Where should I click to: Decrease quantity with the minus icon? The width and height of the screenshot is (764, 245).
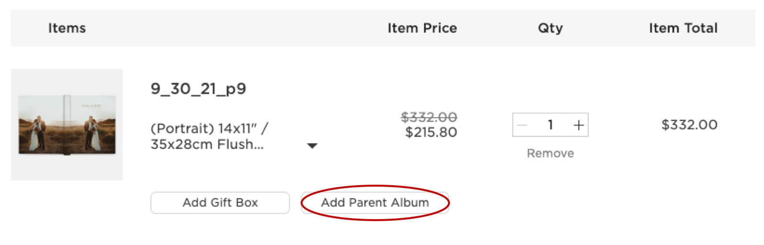point(522,125)
